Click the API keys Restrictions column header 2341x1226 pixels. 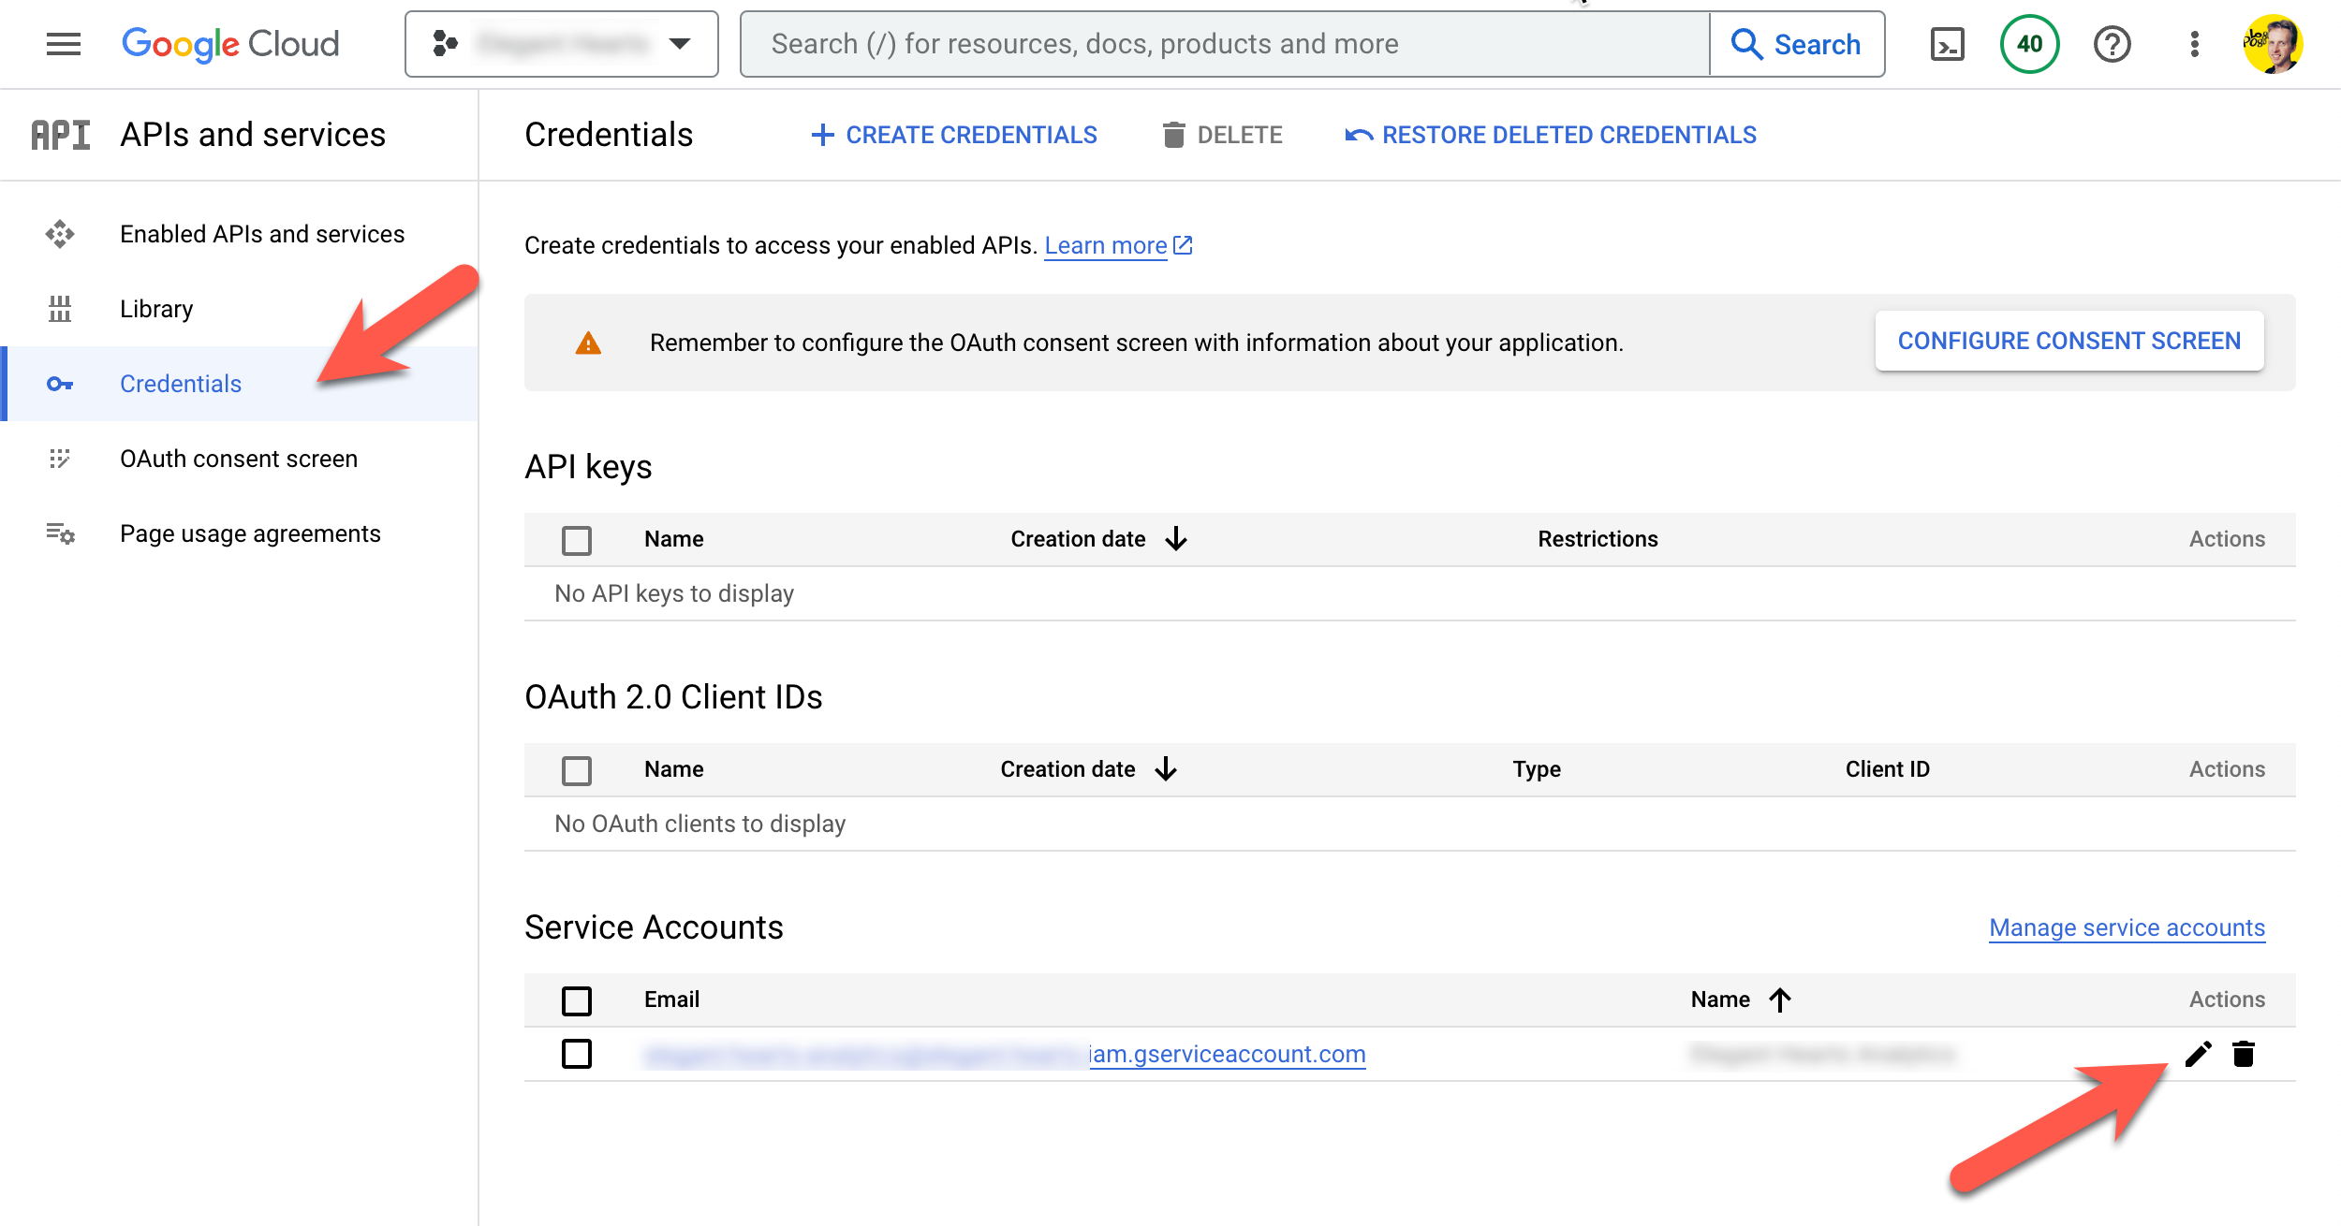(1597, 539)
